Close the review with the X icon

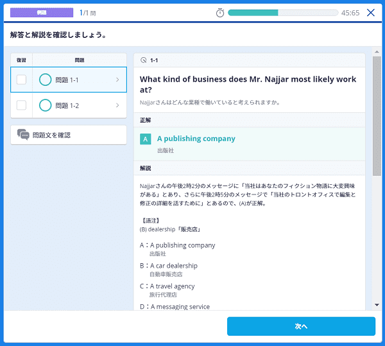[x=371, y=13]
